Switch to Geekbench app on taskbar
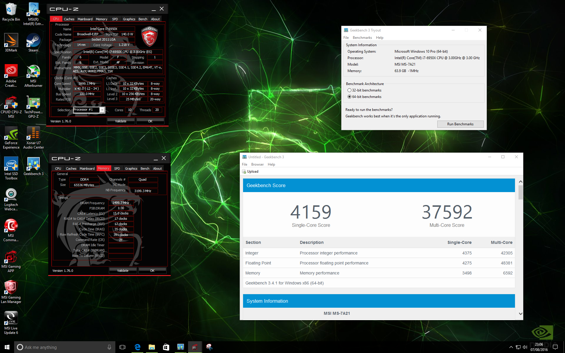This screenshot has width=565, height=353. click(x=180, y=347)
